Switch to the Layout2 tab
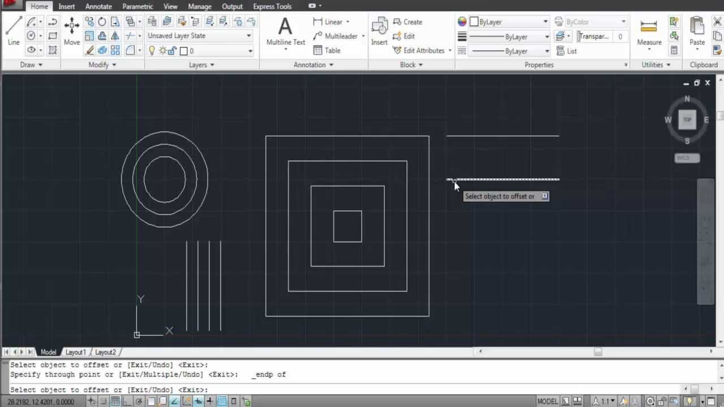Screen dimensions: 724x407 click(x=105, y=352)
